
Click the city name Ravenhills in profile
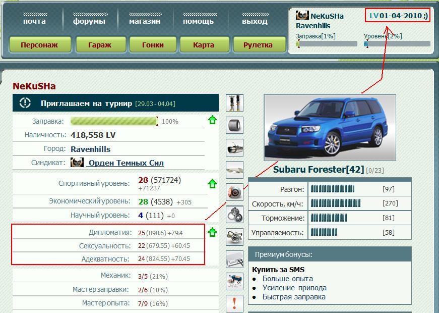pos(90,149)
